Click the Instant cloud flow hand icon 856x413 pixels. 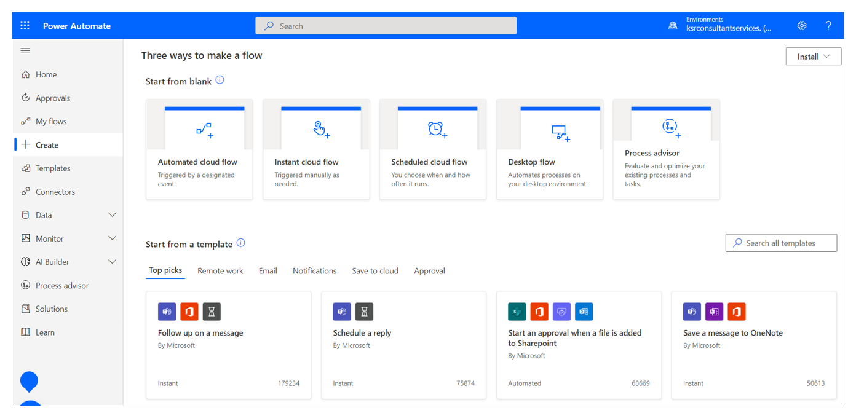pyautogui.click(x=321, y=129)
